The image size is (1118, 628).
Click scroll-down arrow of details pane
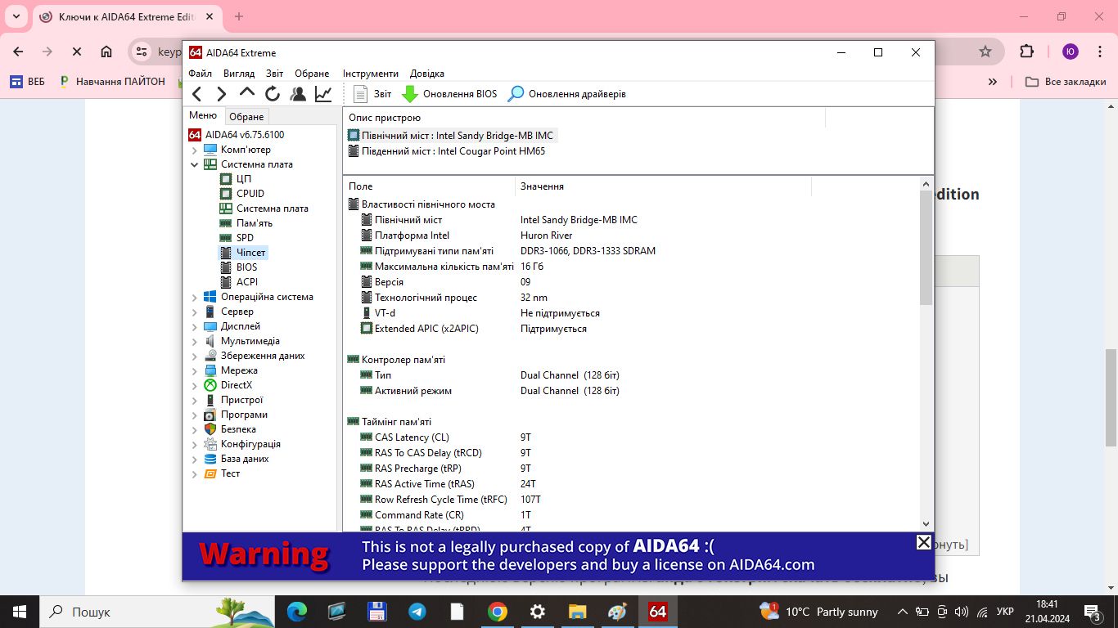point(926,524)
